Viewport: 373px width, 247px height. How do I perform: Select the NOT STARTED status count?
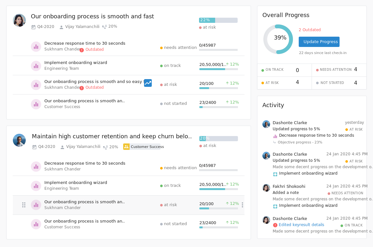pyautogui.click(x=355, y=83)
